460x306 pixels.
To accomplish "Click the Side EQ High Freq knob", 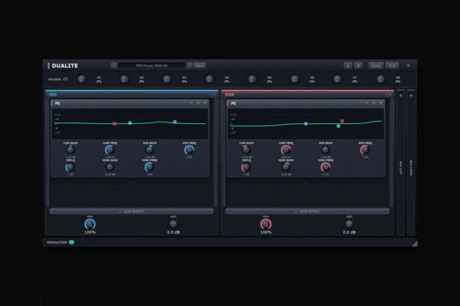I will click(x=325, y=167).
